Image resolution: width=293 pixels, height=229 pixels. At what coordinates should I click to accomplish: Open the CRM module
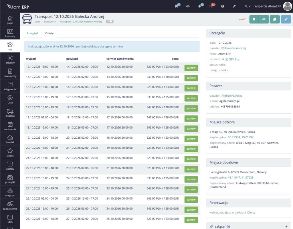[x=10, y=99]
